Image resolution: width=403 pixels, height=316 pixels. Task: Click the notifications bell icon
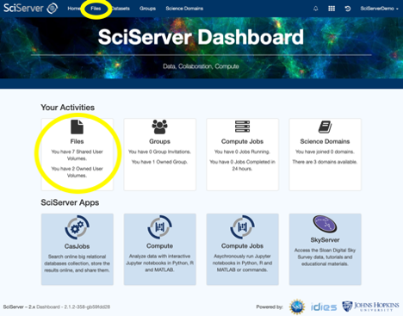pos(316,9)
